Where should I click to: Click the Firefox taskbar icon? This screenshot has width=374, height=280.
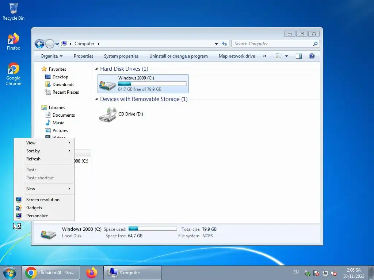click(92, 273)
